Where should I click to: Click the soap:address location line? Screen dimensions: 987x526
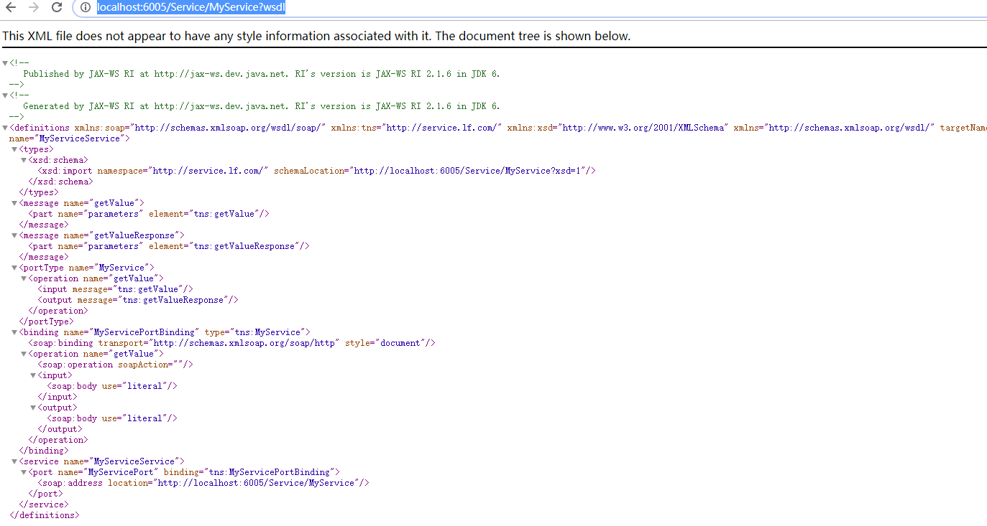203,483
